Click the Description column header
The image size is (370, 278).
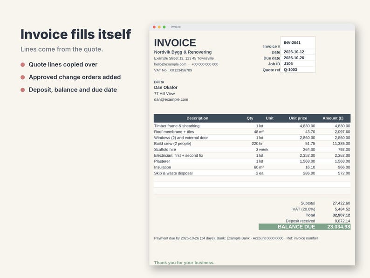pyautogui.click(x=197, y=118)
